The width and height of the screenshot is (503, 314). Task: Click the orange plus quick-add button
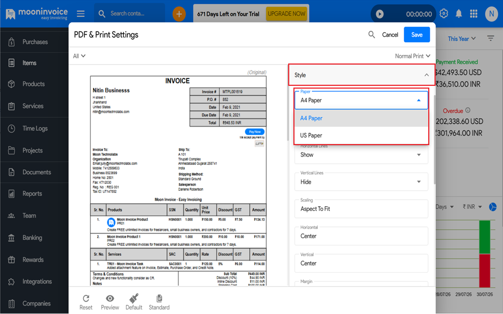pyautogui.click(x=179, y=14)
